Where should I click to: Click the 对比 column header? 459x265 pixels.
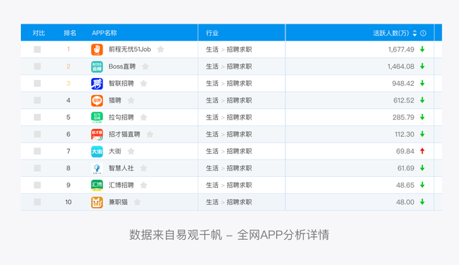pyautogui.click(x=39, y=33)
